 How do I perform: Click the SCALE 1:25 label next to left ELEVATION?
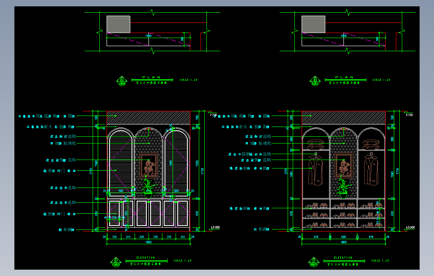183,260
